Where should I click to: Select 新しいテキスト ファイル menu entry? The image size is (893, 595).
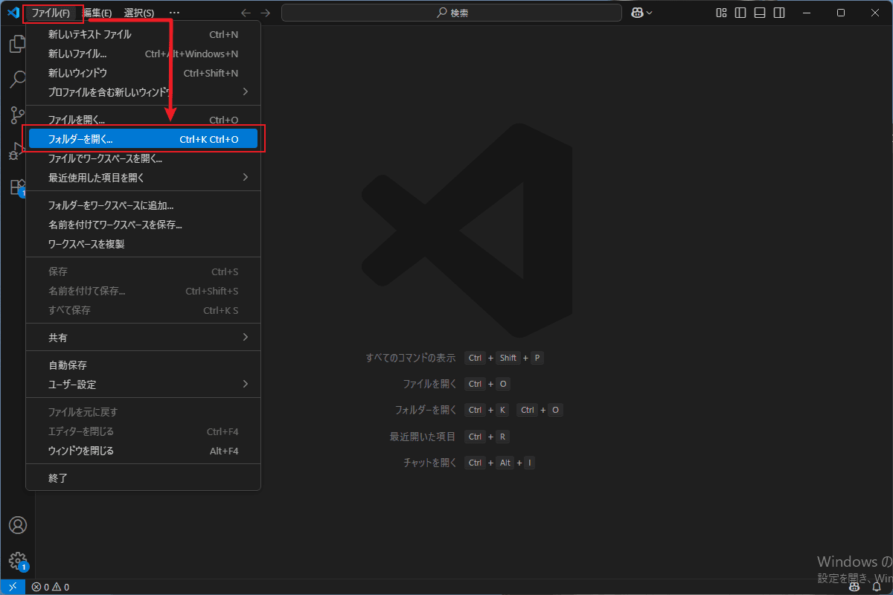(144, 34)
